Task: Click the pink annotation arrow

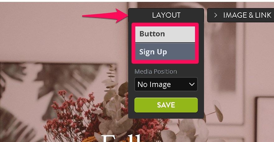Action: 105,16
